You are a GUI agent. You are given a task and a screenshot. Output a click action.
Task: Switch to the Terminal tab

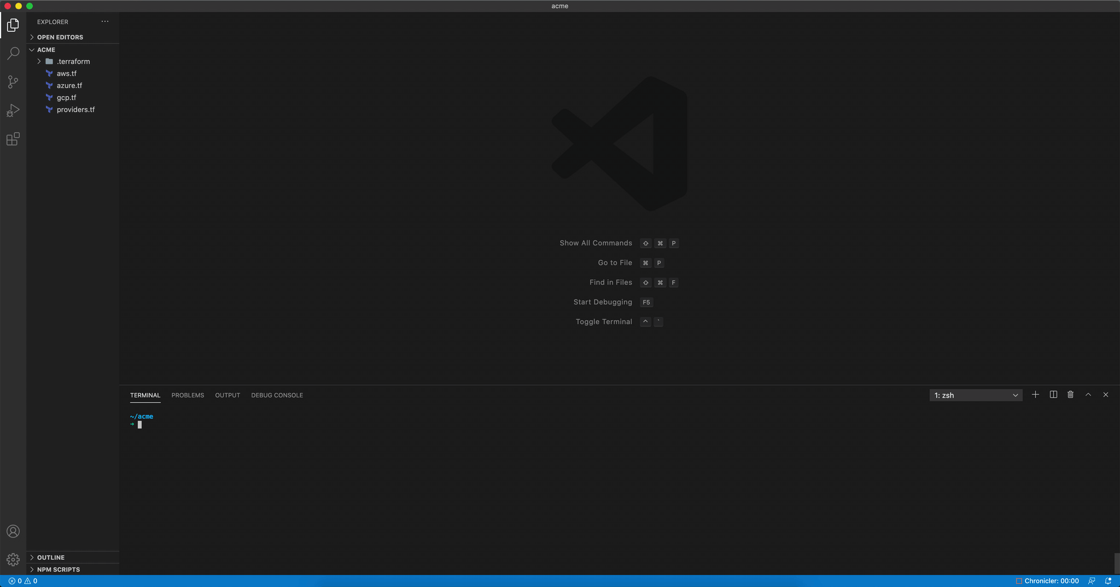point(145,395)
